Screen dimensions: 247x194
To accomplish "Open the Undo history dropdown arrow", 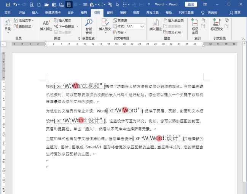I will 19,5.
